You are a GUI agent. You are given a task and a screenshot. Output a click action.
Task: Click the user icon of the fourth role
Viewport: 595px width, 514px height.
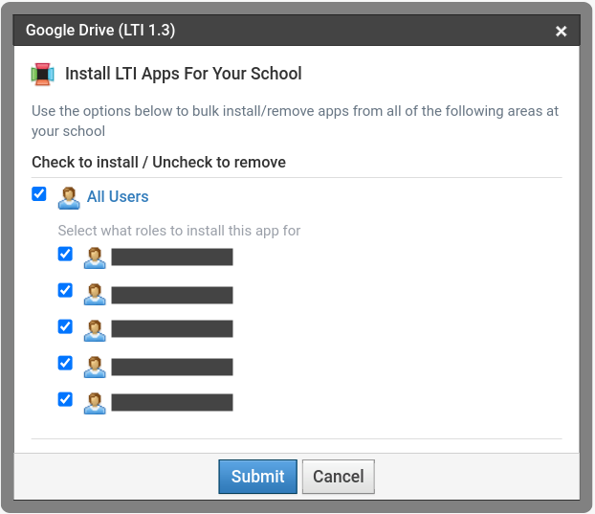pyautogui.click(x=95, y=368)
